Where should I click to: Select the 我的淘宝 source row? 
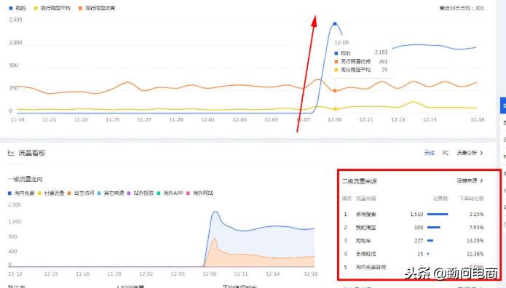pos(414,228)
